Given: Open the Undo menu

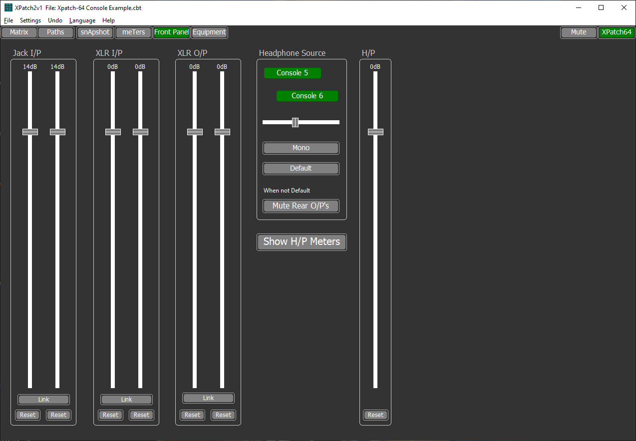Looking at the screenshot, I should [55, 20].
